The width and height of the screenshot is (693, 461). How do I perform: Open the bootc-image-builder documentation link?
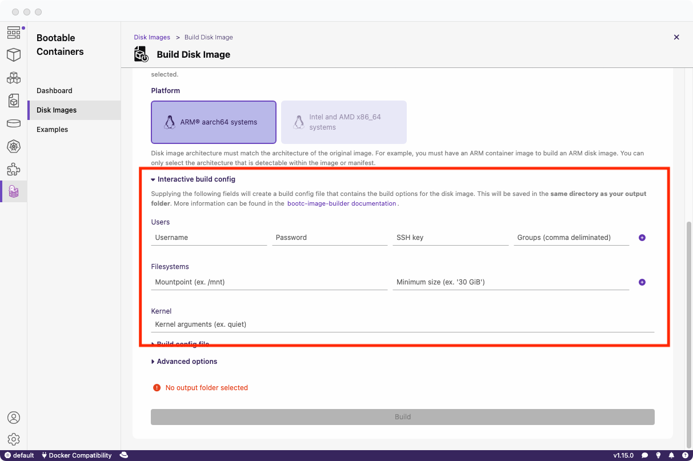(x=342, y=203)
